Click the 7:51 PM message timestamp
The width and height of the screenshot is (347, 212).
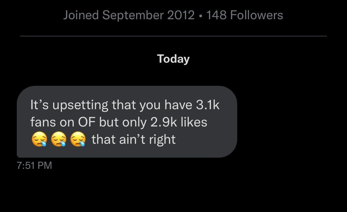34,165
